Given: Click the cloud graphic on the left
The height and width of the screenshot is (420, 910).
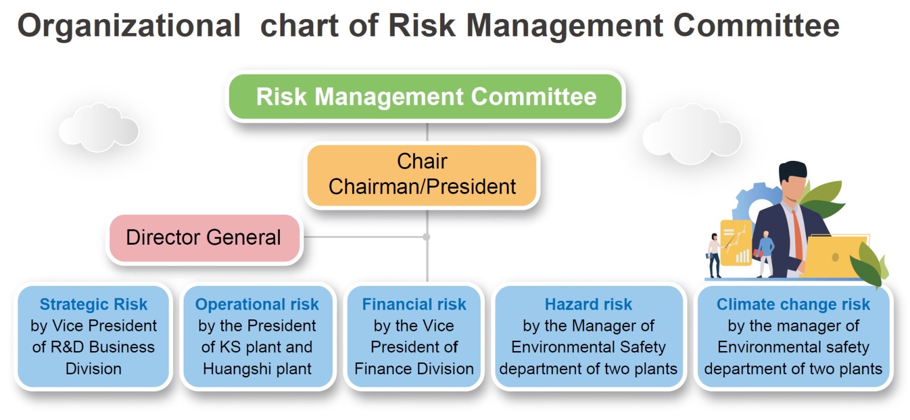Looking at the screenshot, I should click(x=98, y=127).
